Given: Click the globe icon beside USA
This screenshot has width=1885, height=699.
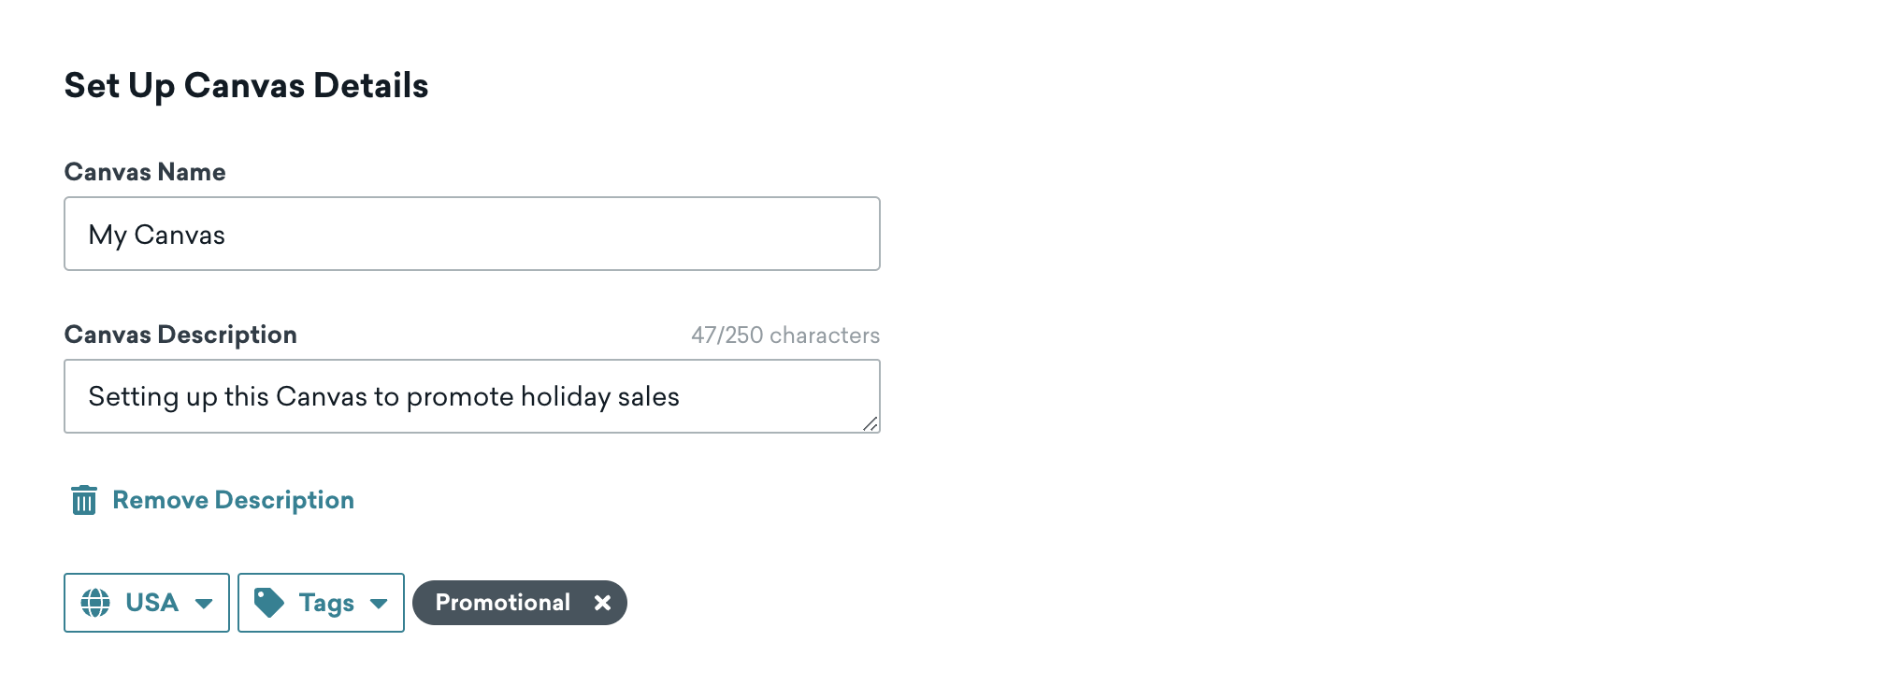Looking at the screenshot, I should click(x=95, y=603).
